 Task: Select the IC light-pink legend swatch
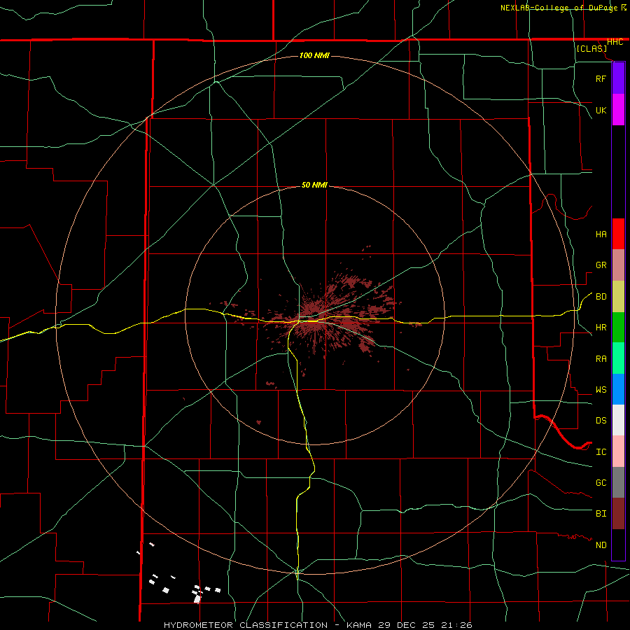pyautogui.click(x=618, y=451)
